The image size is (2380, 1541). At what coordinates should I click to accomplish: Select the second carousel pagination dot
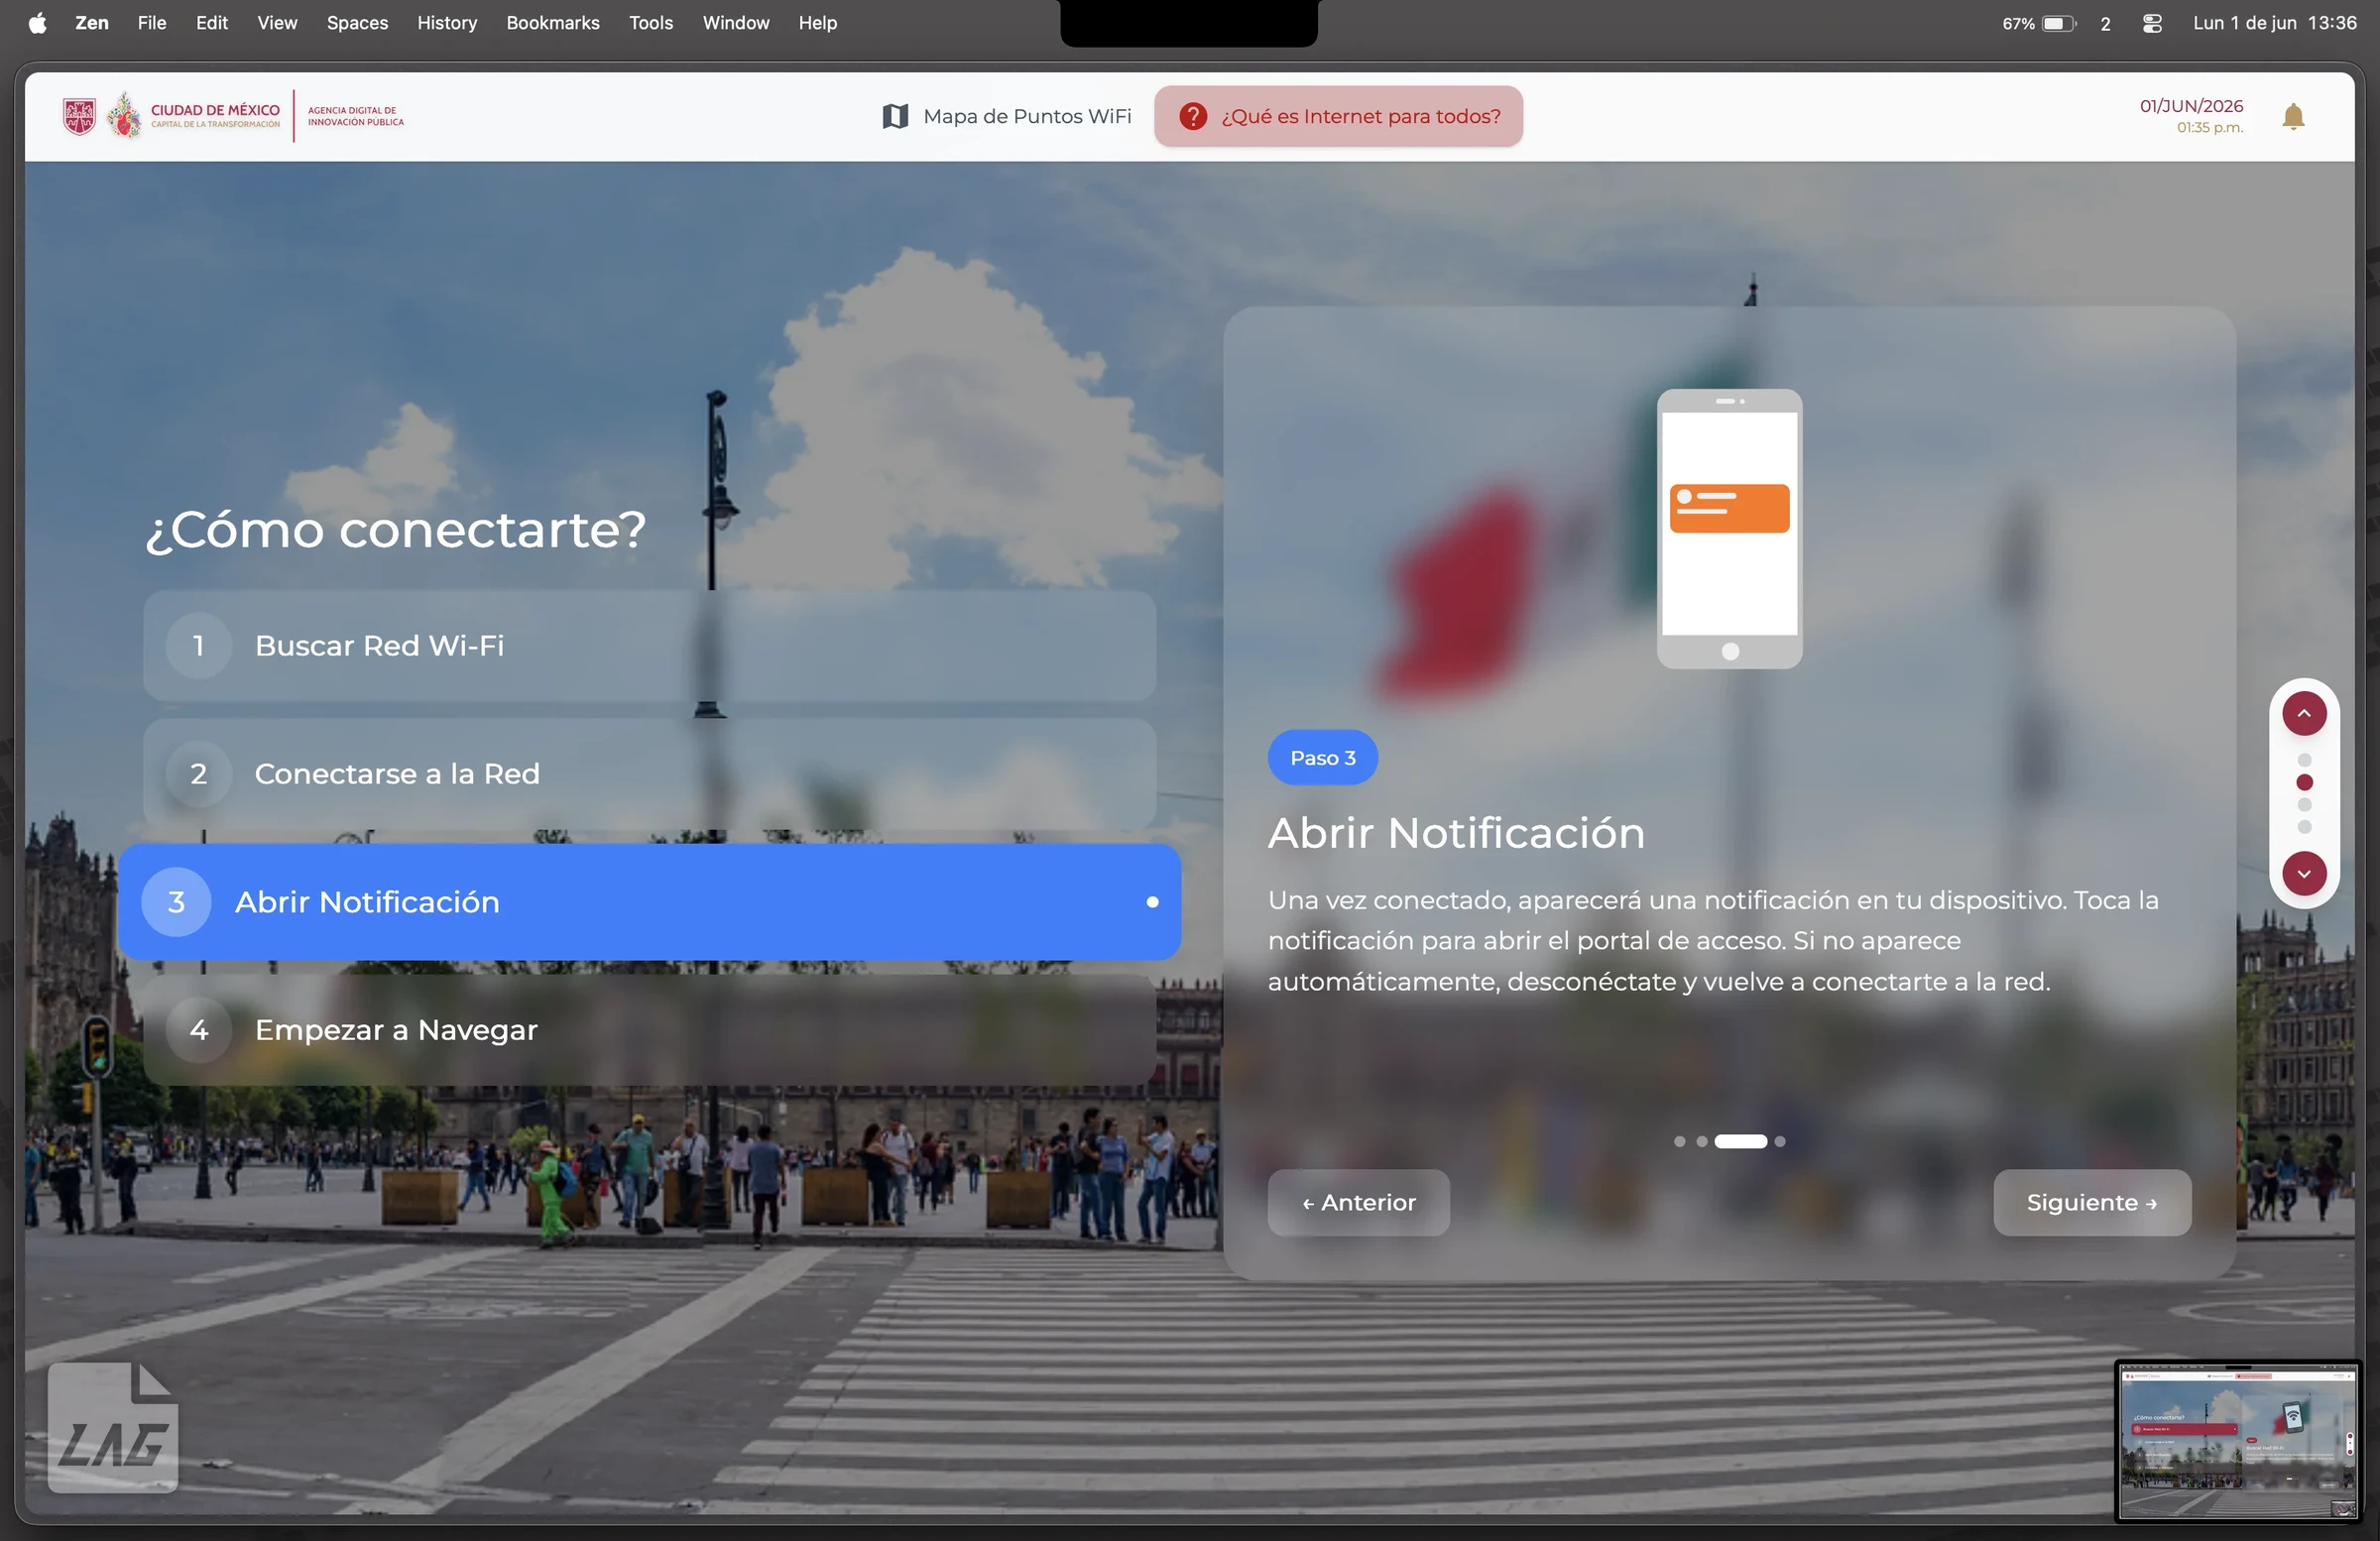point(1701,1141)
